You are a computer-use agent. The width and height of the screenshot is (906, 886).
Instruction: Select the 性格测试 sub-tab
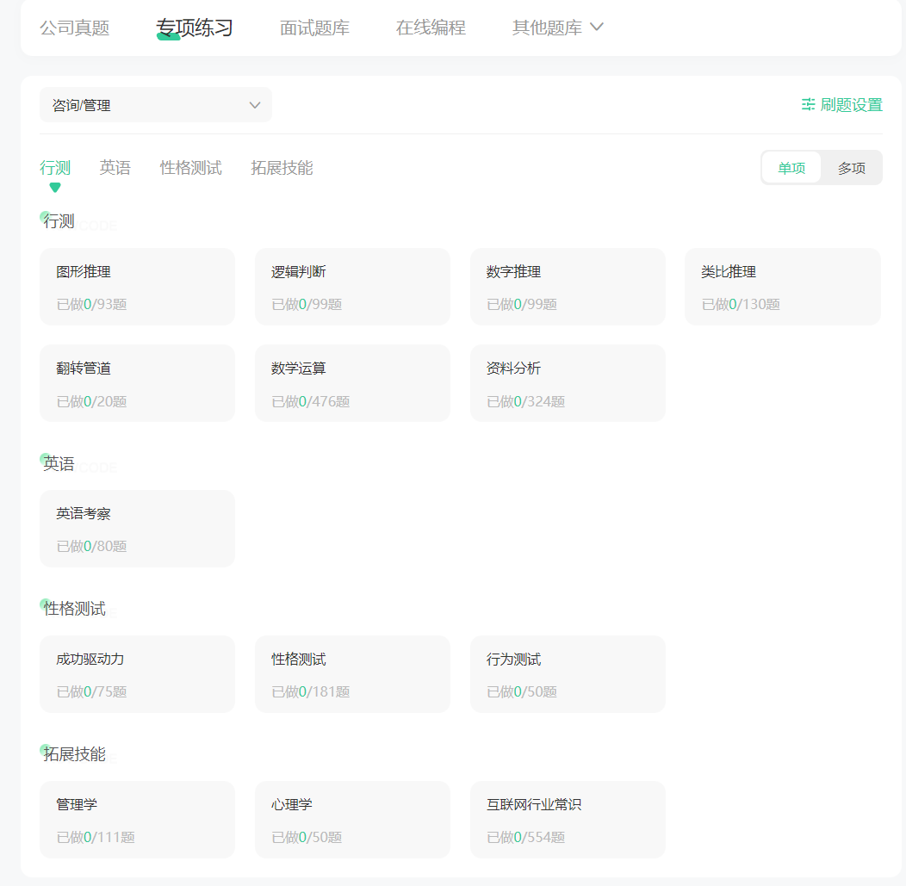pos(190,168)
